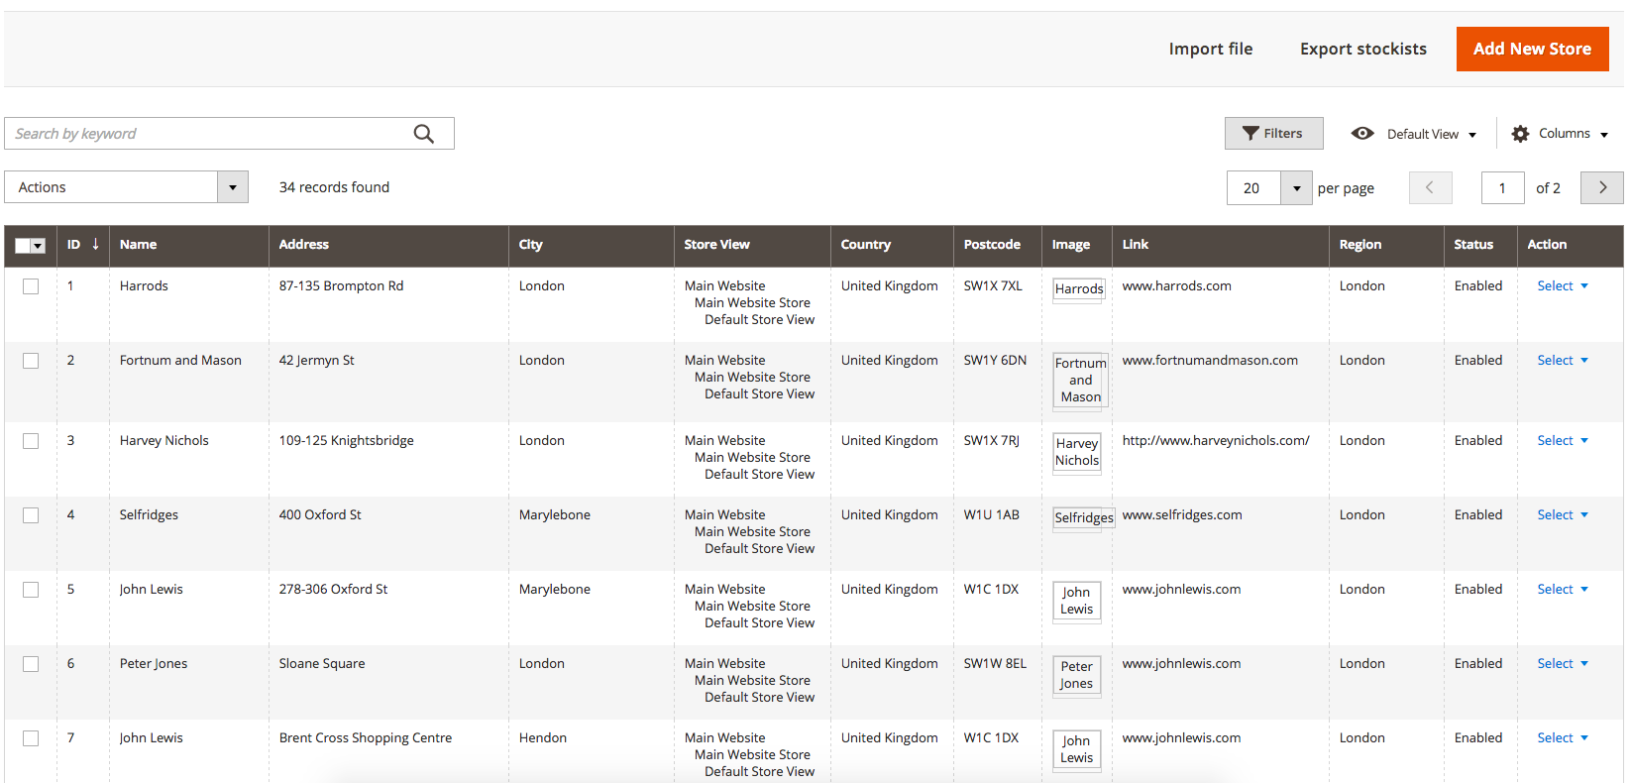Click the Columns gear icon

coord(1520,134)
